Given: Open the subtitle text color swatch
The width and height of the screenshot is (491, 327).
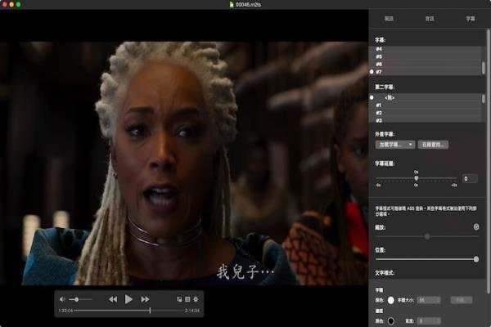Looking at the screenshot, I should pyautogui.click(x=391, y=300).
